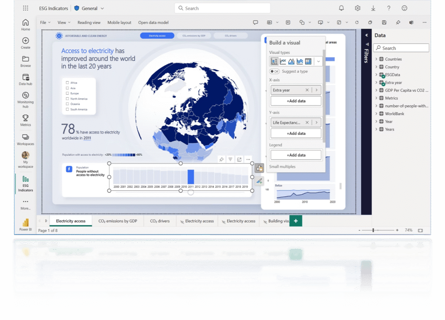Open the File menu

click(x=45, y=23)
